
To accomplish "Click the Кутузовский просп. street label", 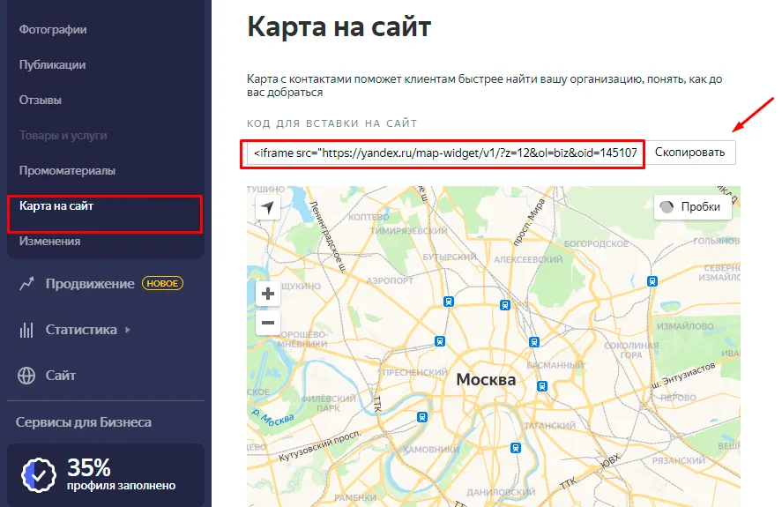I will click(319, 445).
